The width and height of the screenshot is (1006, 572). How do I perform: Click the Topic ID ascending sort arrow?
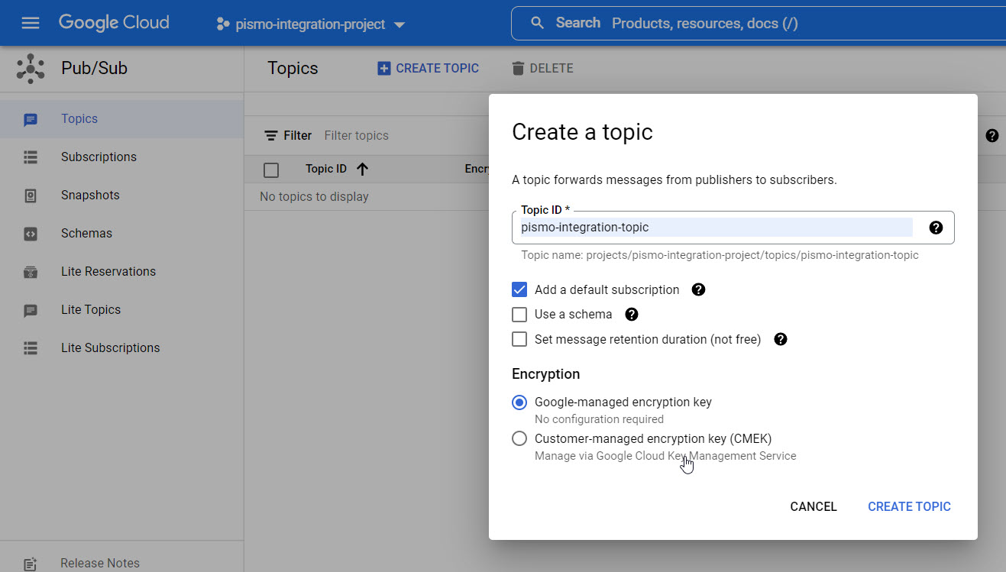tap(363, 170)
